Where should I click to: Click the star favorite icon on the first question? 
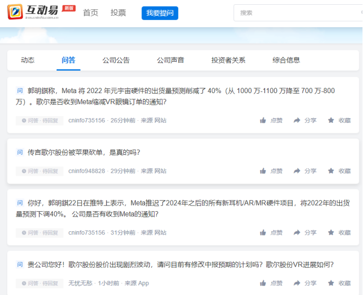pos(331,120)
